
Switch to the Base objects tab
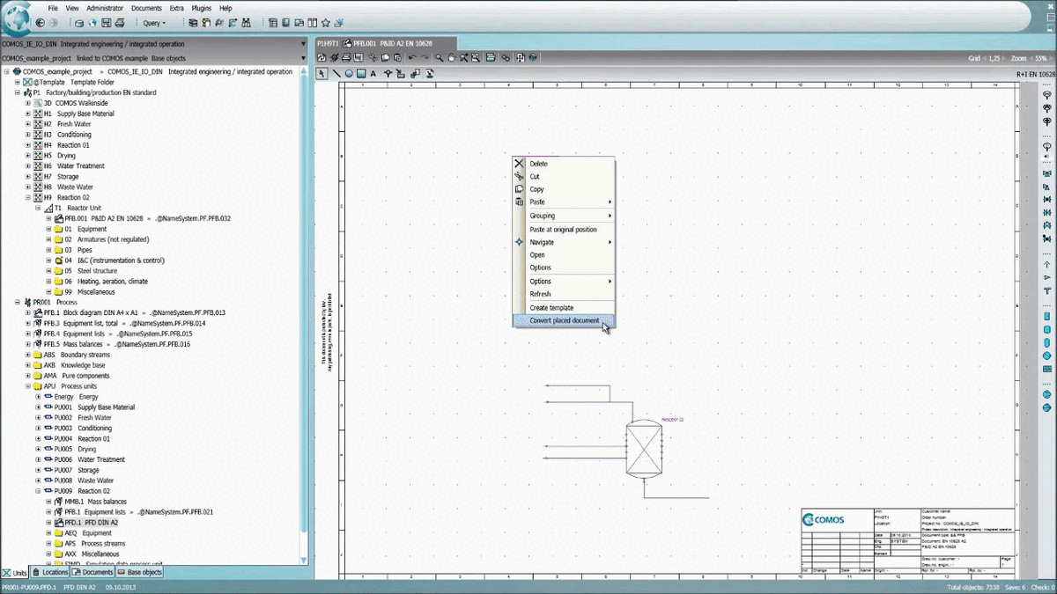139,572
